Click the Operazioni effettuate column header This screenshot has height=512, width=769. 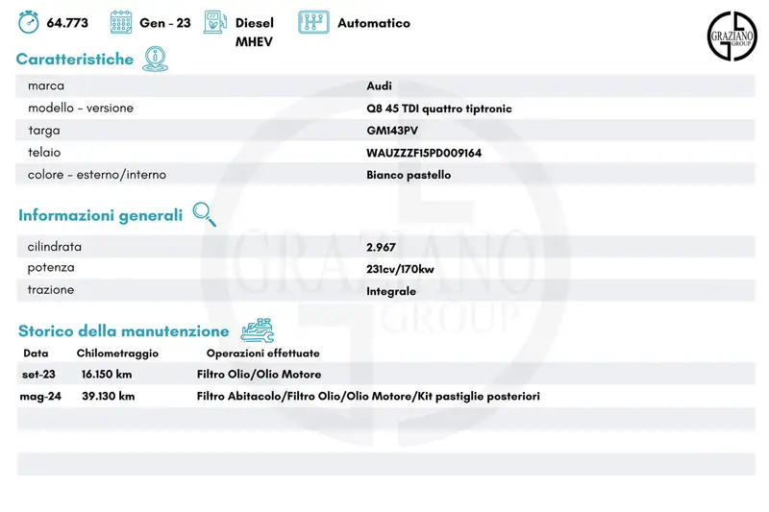click(x=262, y=354)
